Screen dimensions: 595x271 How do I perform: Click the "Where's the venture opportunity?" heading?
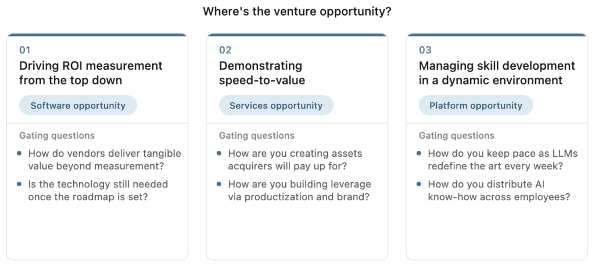pyautogui.click(x=297, y=12)
